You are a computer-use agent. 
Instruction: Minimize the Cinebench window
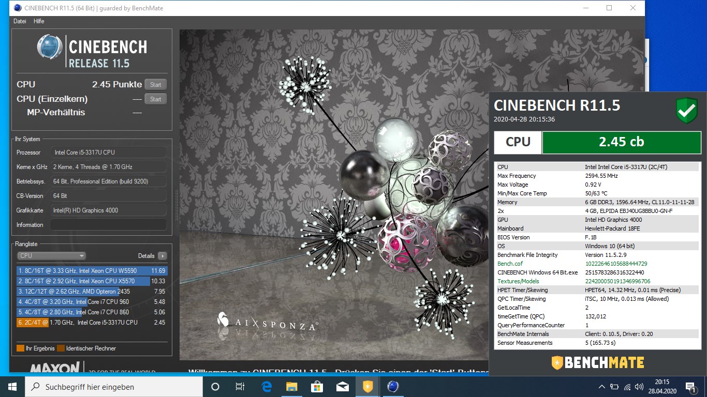point(585,8)
